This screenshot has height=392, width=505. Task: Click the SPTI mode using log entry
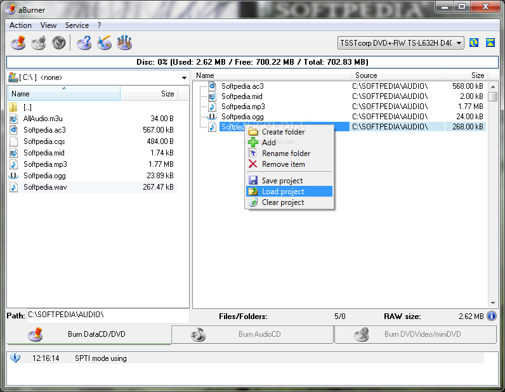coord(252,358)
